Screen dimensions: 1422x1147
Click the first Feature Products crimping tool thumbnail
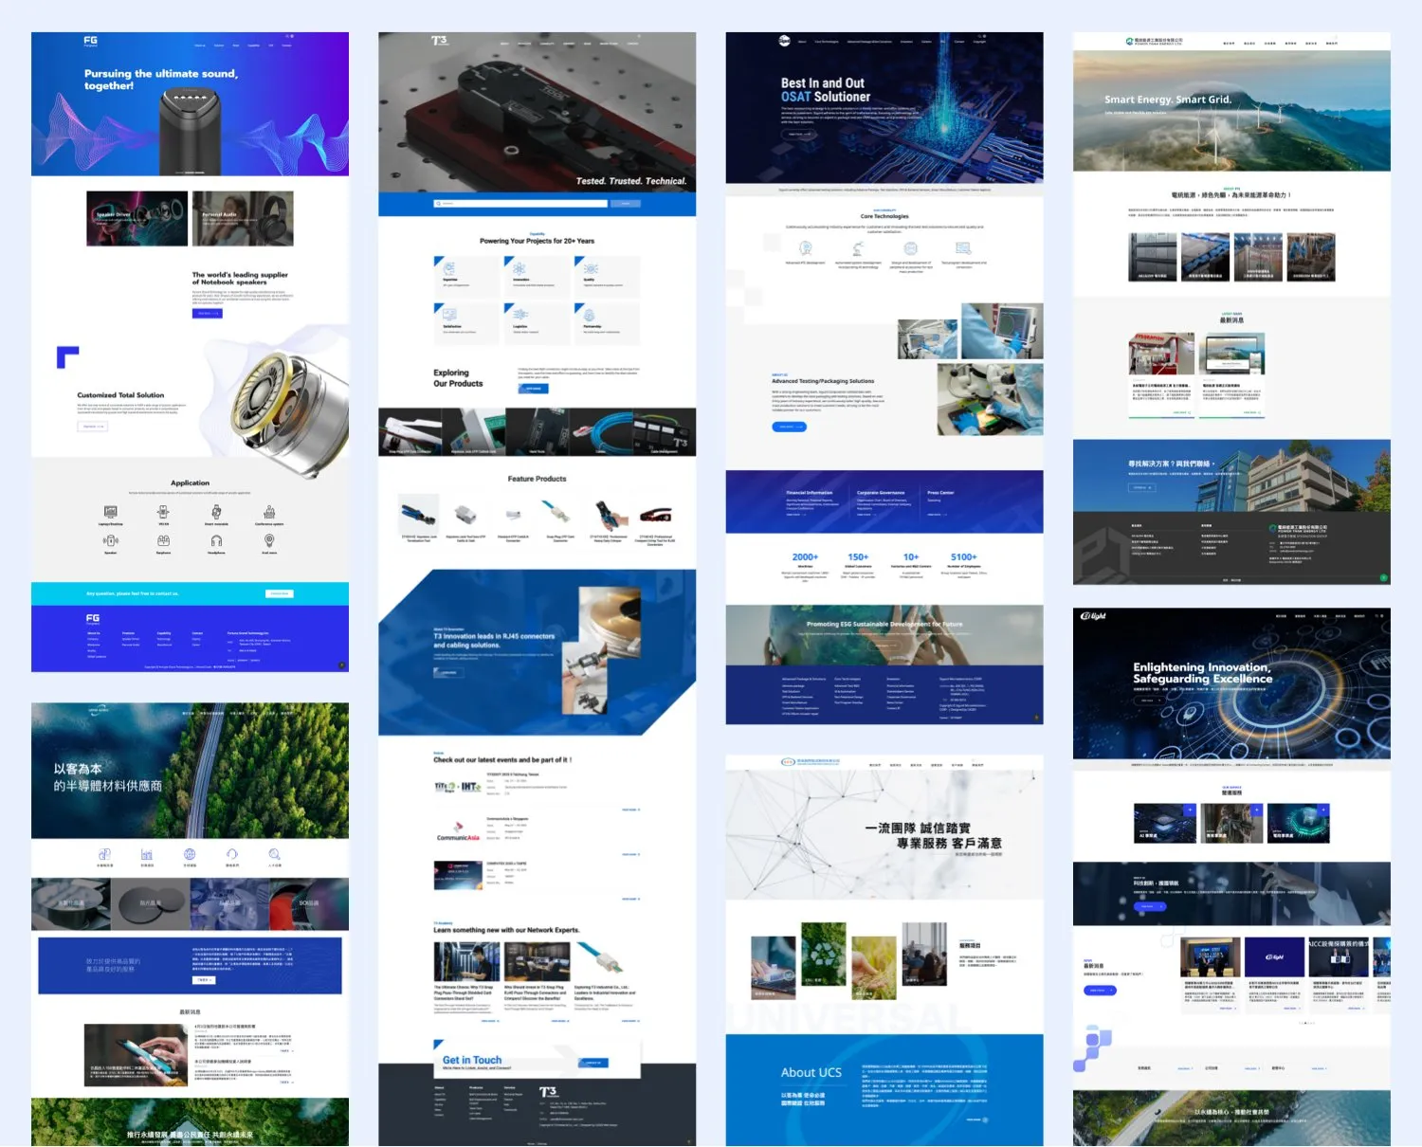pyautogui.click(x=418, y=517)
